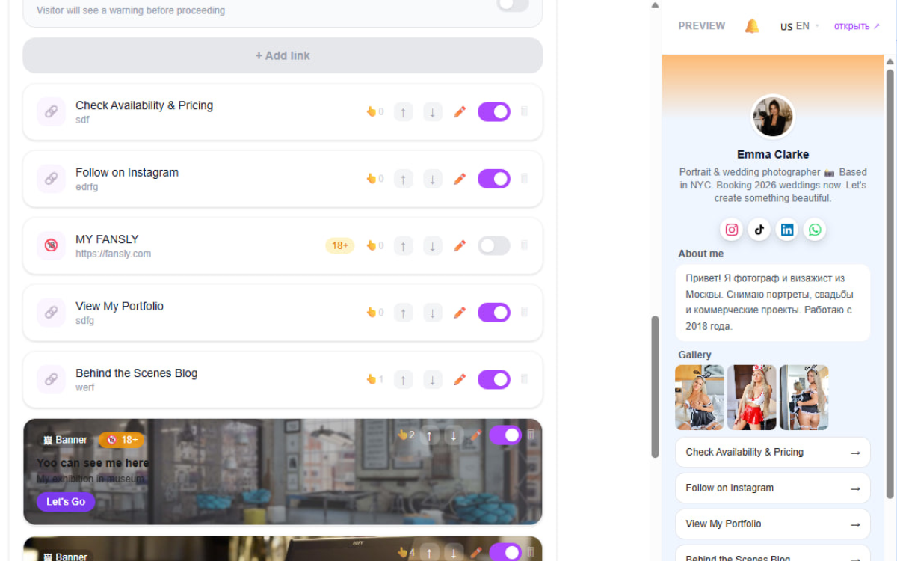Delete the Behind the Scenes Blog link
897x561 pixels.
coord(524,378)
